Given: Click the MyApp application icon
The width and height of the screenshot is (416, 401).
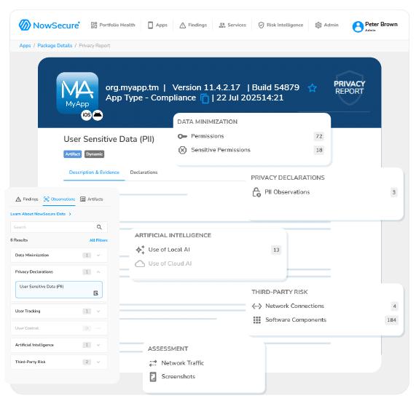Looking at the screenshot, I should coord(77,92).
